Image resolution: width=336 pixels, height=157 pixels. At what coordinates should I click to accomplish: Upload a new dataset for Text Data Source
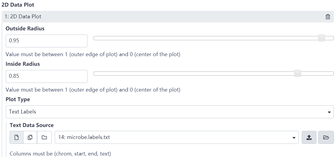pyautogui.click(x=309, y=137)
